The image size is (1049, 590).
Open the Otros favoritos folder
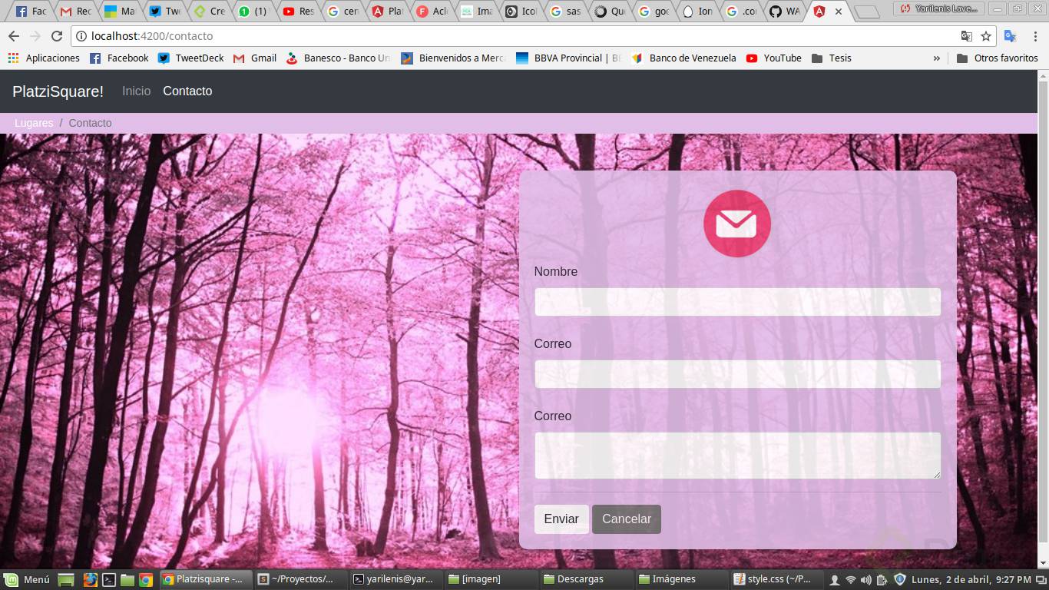tap(998, 58)
